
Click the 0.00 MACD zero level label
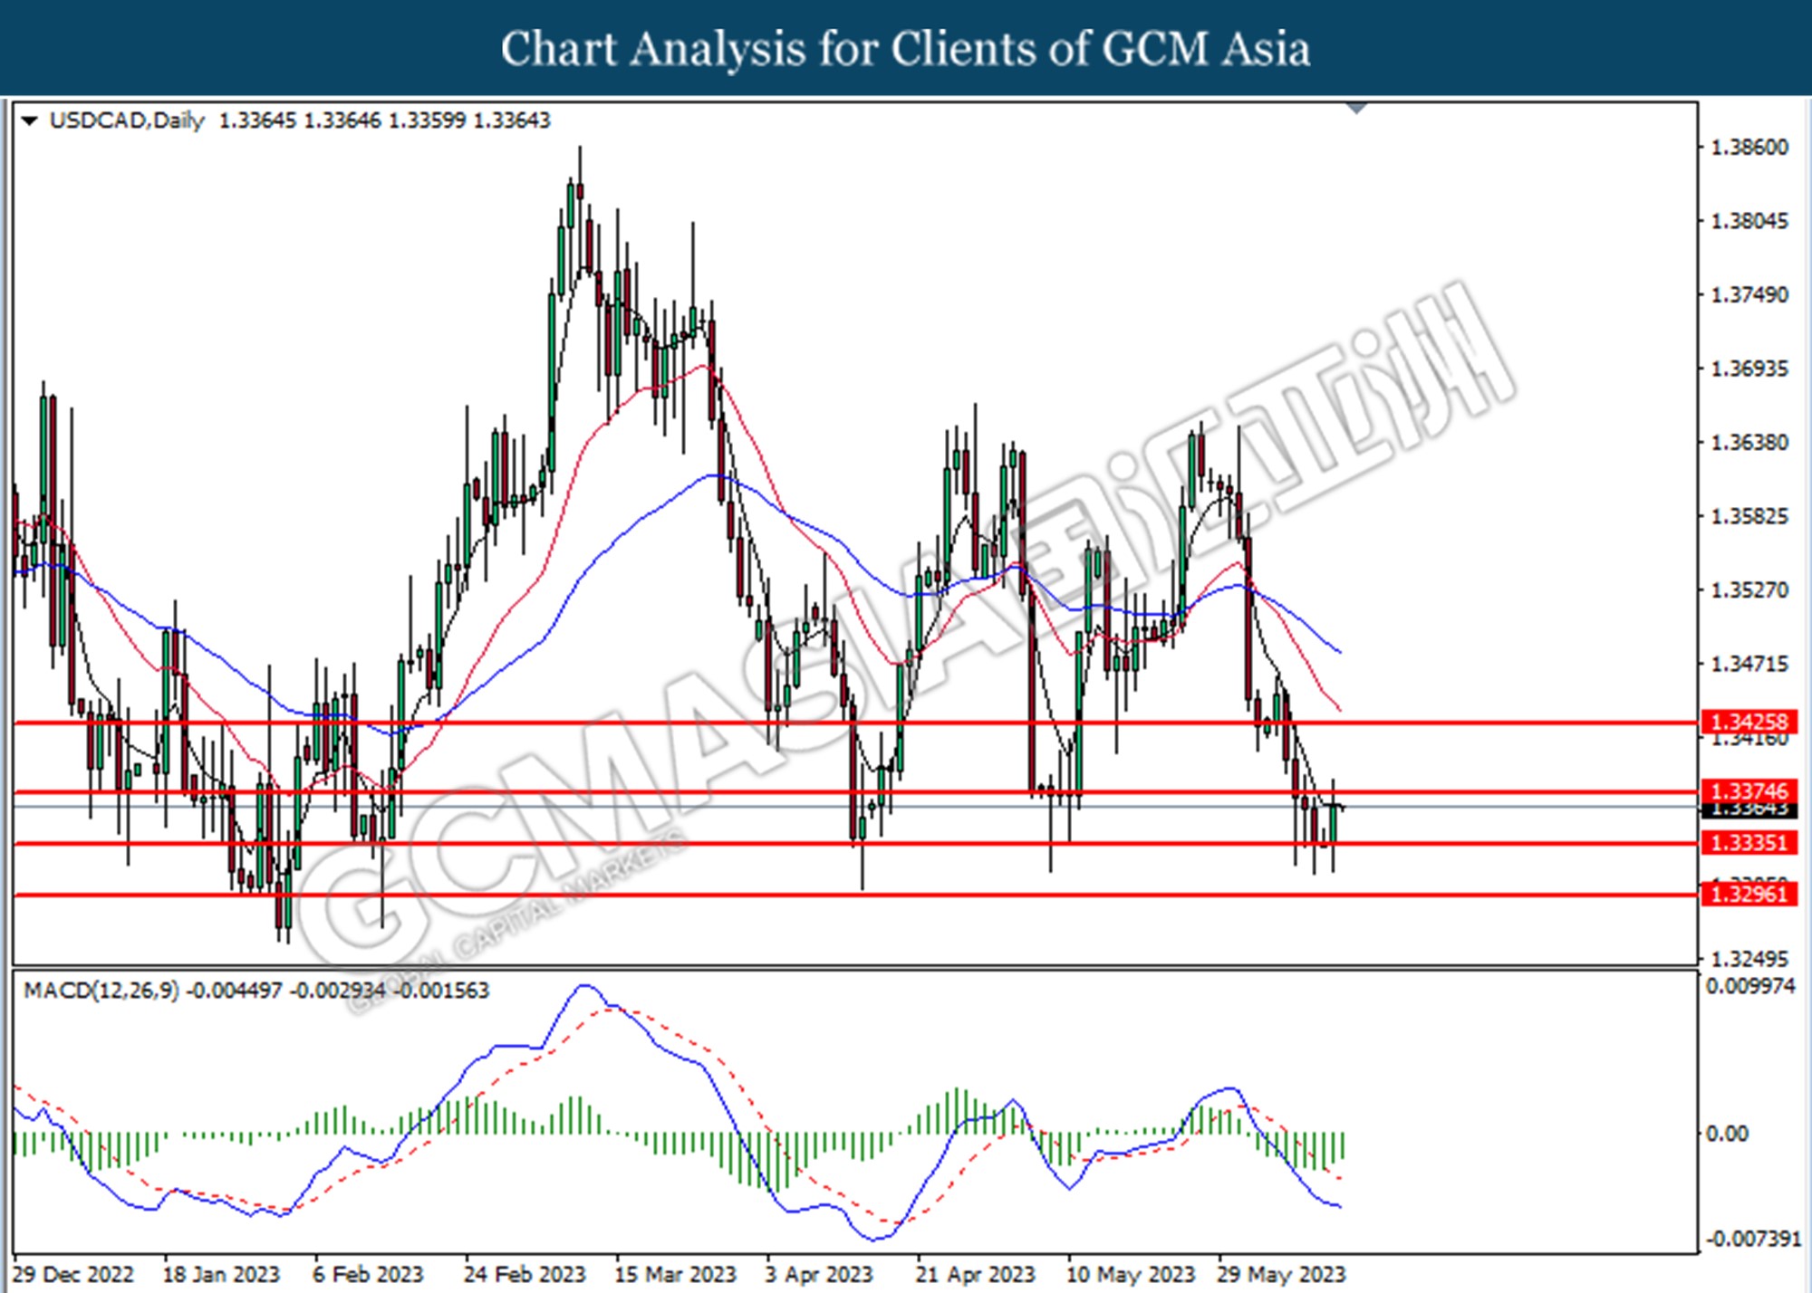click(x=1727, y=1134)
